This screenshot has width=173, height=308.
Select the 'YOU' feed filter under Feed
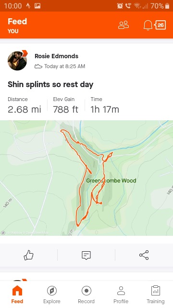point(13,31)
